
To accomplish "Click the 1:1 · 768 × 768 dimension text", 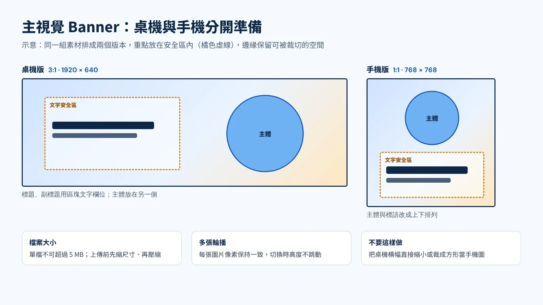I will tap(415, 70).
